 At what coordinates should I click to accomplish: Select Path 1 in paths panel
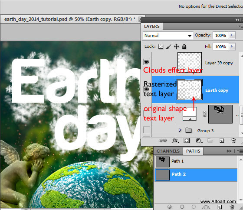tap(196, 161)
